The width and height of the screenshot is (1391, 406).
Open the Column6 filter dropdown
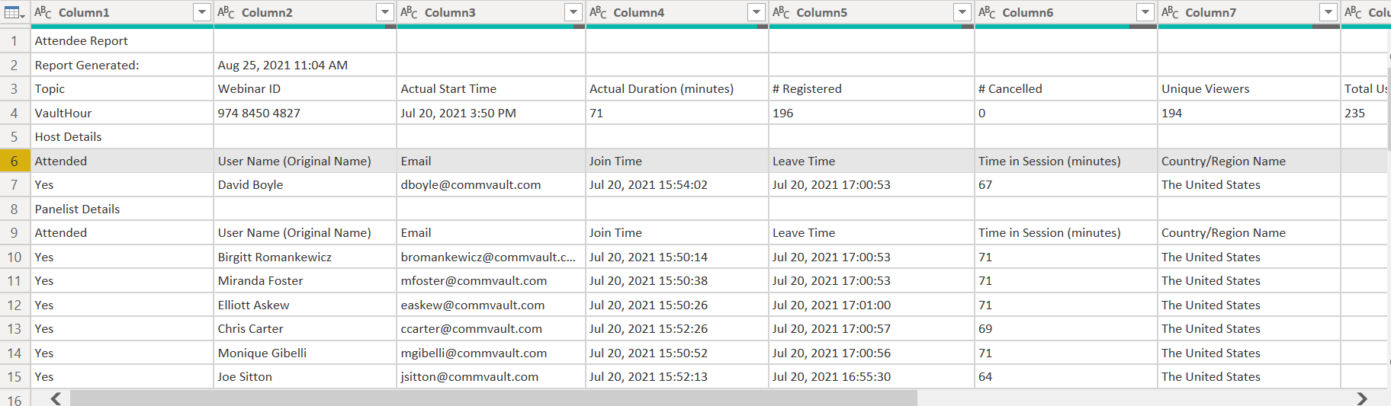[1145, 12]
